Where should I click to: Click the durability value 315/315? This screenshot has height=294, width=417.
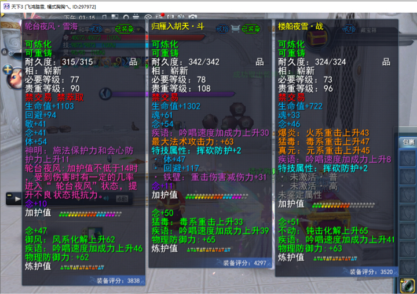point(78,62)
